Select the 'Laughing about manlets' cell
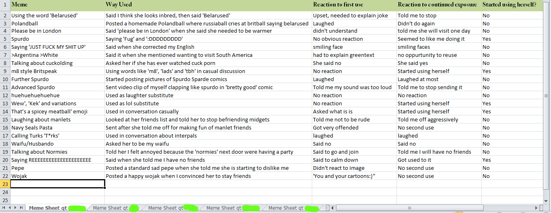Screen dimensions: 551x213 point(57,119)
